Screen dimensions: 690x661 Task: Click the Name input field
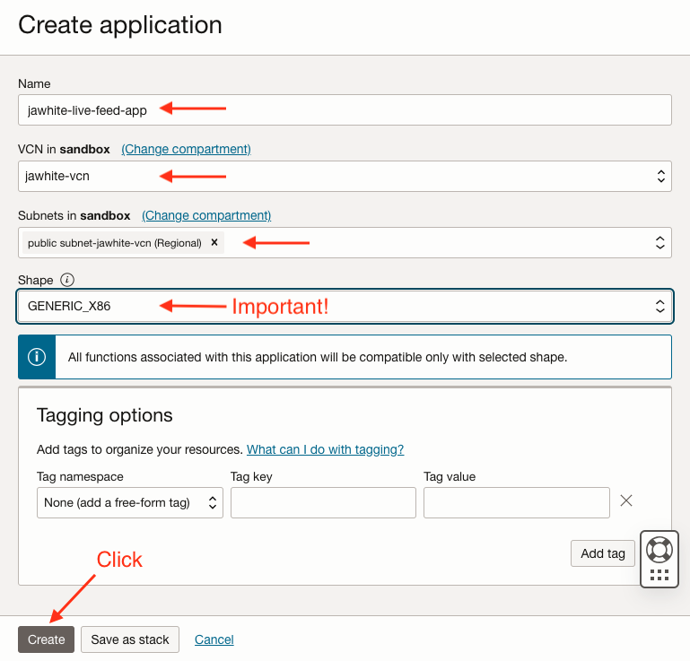point(345,110)
